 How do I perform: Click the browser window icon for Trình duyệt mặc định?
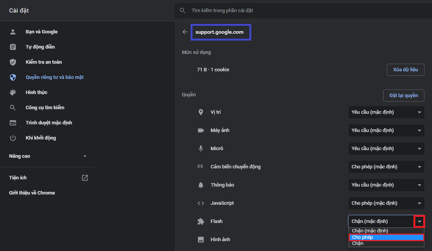pos(13,122)
